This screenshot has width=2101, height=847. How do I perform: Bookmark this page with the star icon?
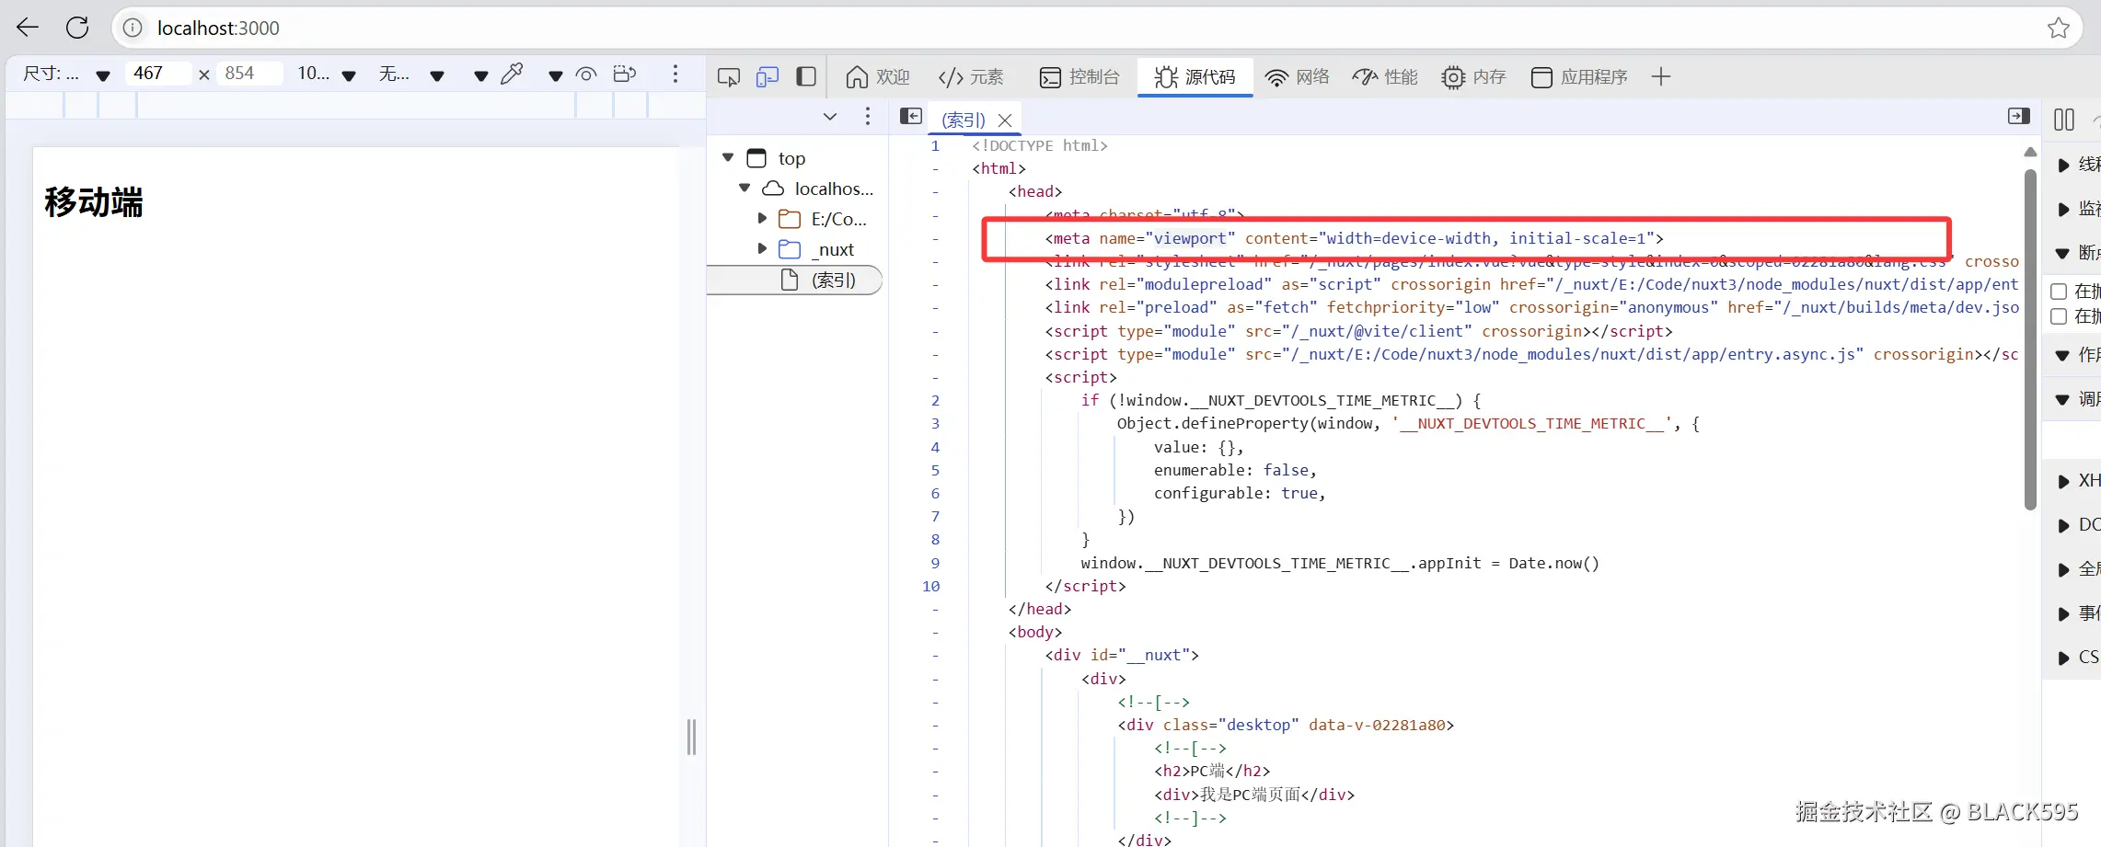pos(2059,28)
